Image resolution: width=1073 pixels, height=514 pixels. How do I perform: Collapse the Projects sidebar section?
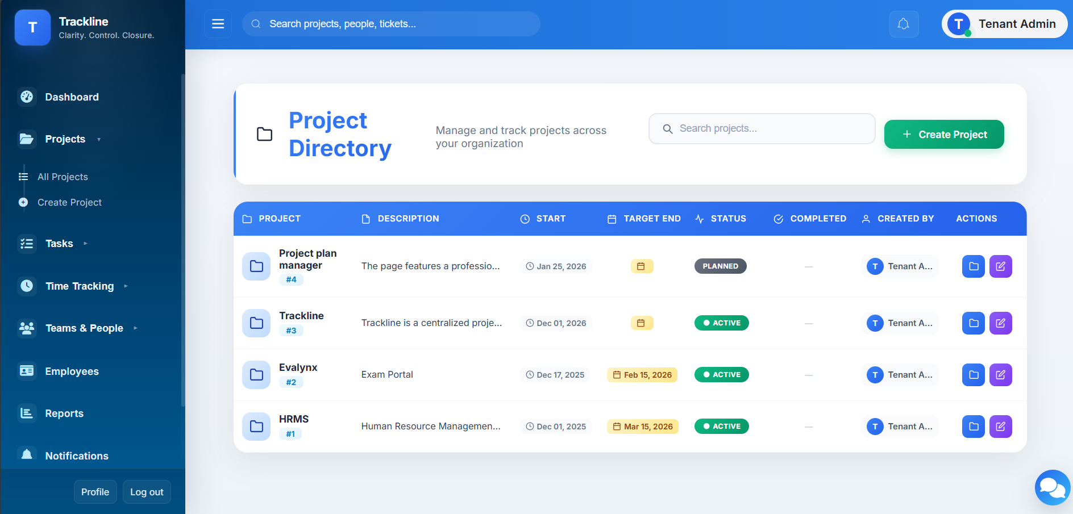click(65, 139)
